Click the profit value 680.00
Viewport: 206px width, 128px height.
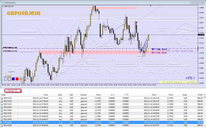pyautogui.click(x=200, y=101)
